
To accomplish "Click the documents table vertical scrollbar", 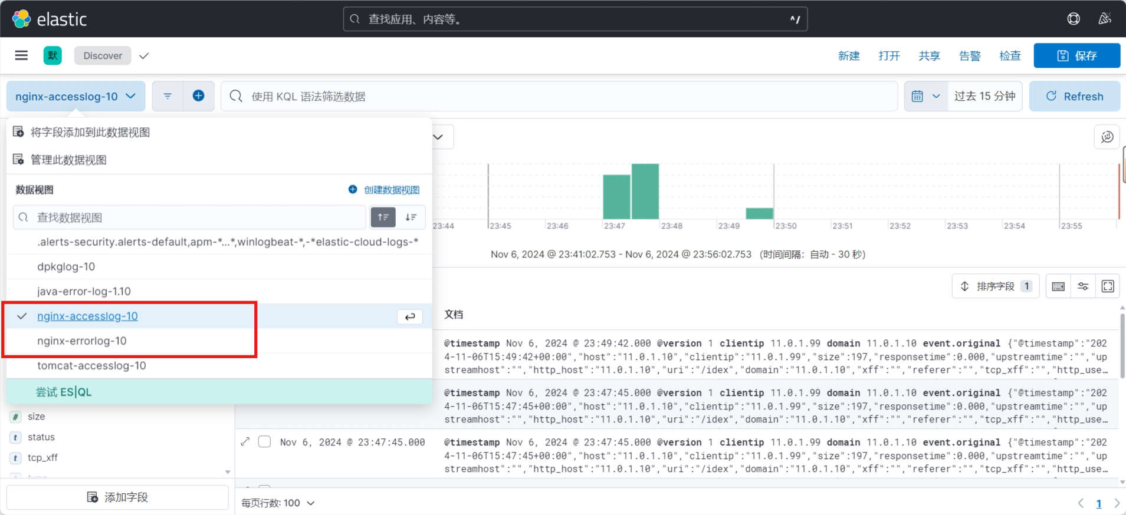I will click(x=1122, y=346).
